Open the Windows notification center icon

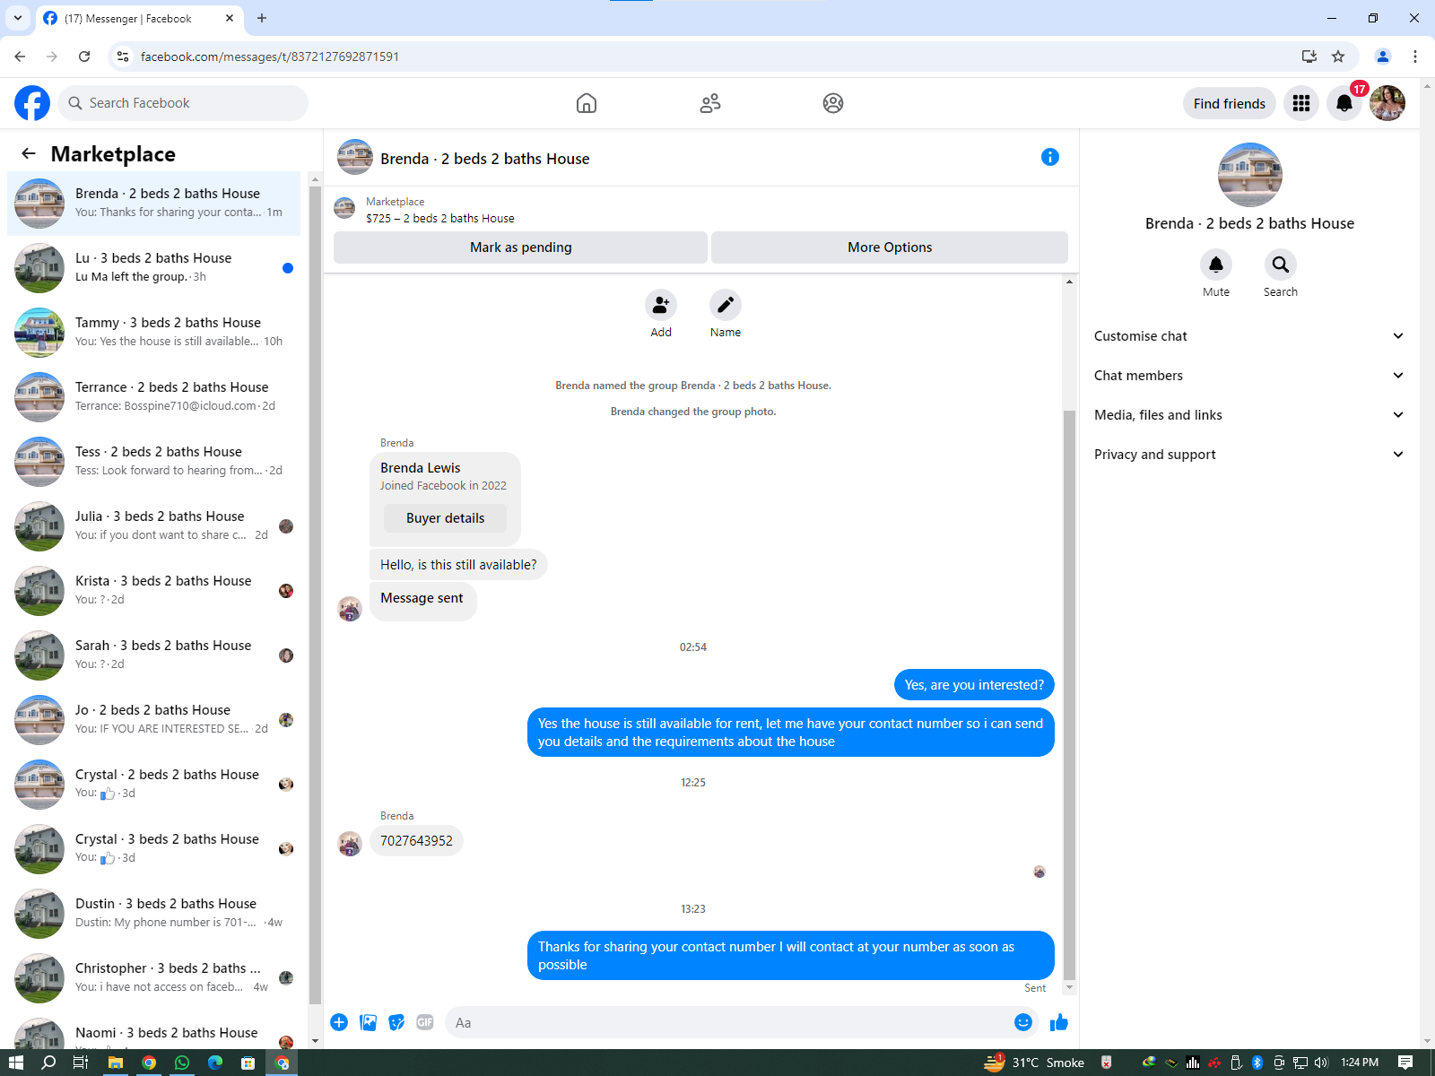1405,1063
